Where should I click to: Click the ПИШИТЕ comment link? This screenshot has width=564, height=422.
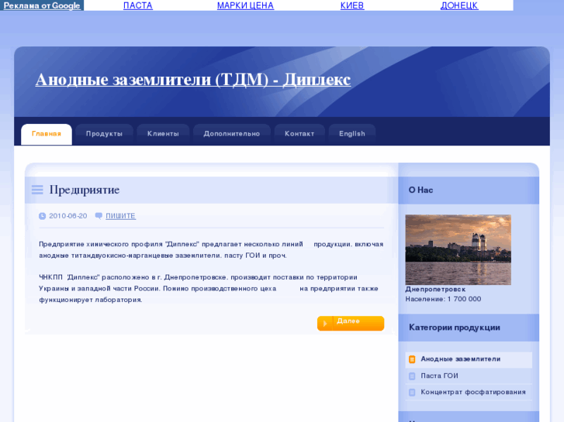(x=120, y=216)
